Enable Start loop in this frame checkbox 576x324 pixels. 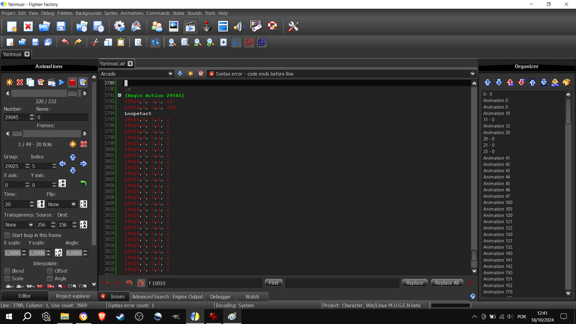(x=7, y=235)
